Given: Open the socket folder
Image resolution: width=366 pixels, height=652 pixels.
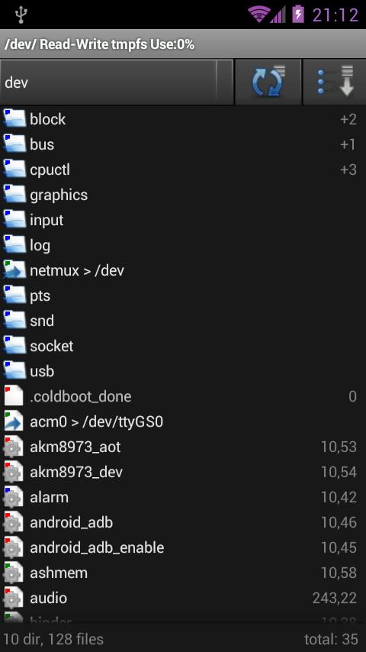Looking at the screenshot, I should [x=183, y=346].
